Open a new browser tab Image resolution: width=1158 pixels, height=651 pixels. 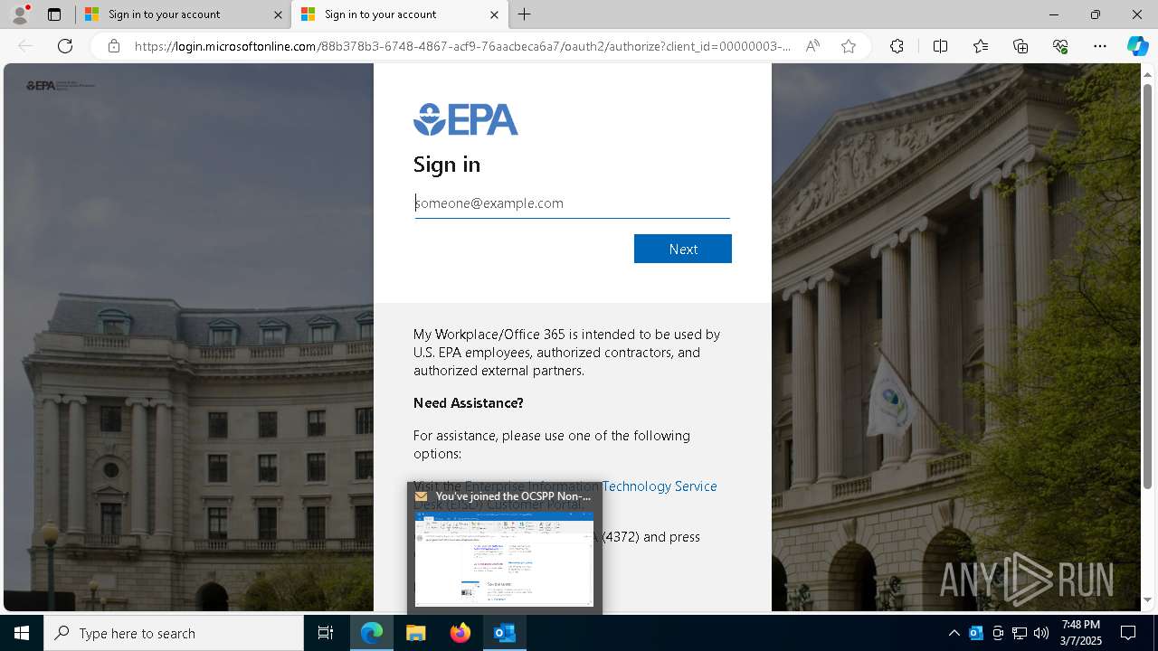tap(525, 14)
